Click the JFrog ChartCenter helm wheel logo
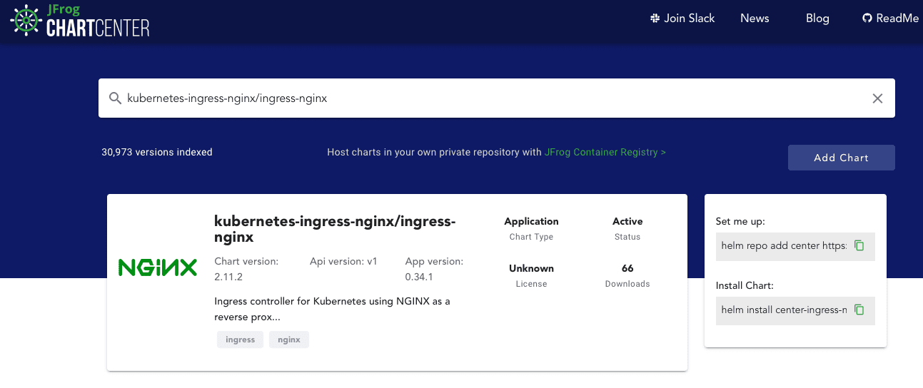This screenshot has height=388, width=923. pyautogui.click(x=26, y=21)
